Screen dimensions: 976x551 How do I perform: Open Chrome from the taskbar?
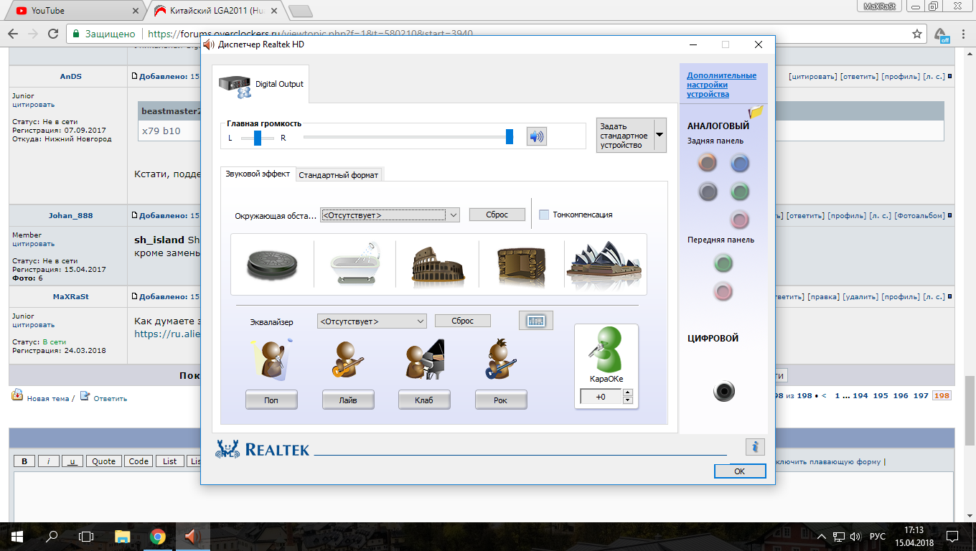[158, 536]
